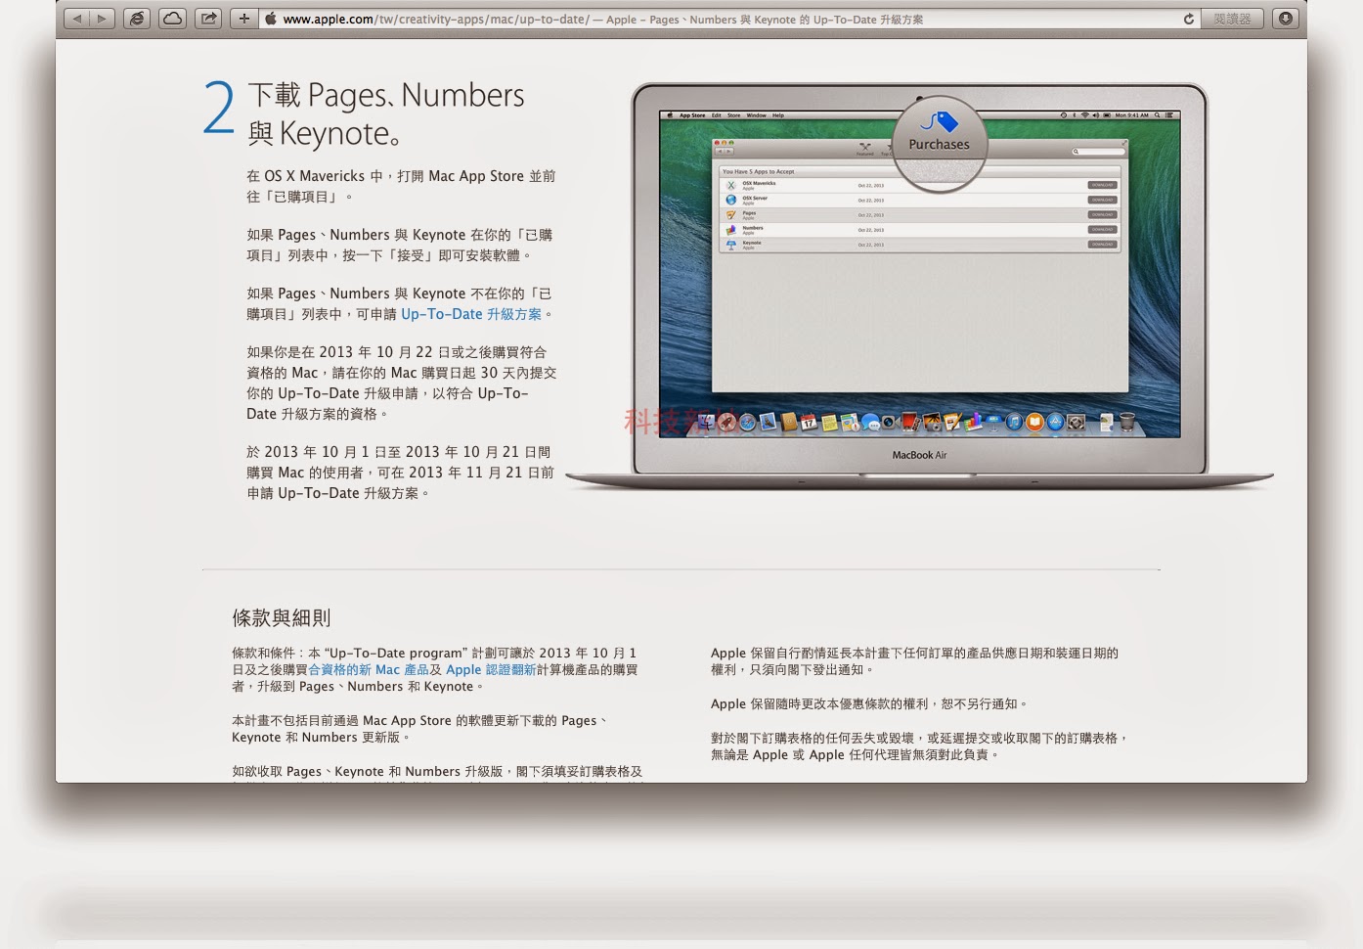Click 'App Store' menu in pictured menu bar
Screen dimensions: 1363x949
pyautogui.click(x=692, y=115)
